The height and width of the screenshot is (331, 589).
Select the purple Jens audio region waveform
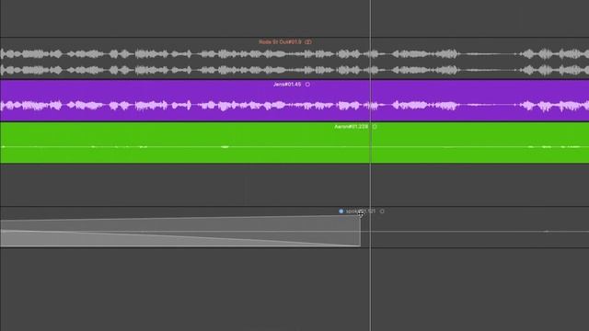[x=294, y=100]
